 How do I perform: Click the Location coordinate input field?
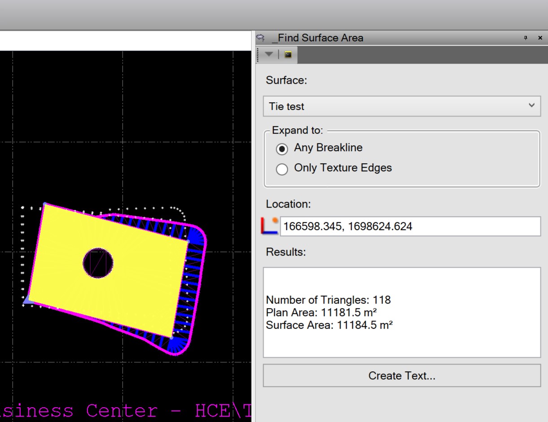410,226
